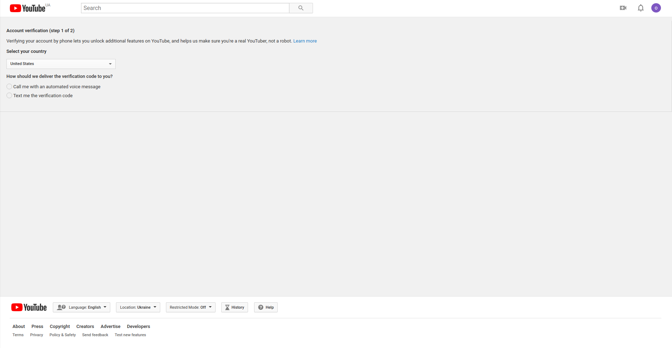Viewport: 672px width, 348px height.
Task: Expand the Location: Ukraine dropdown
Action: [x=138, y=307]
